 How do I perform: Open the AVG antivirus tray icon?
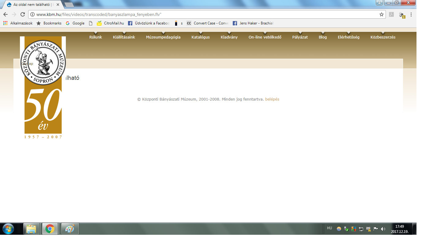click(x=354, y=229)
